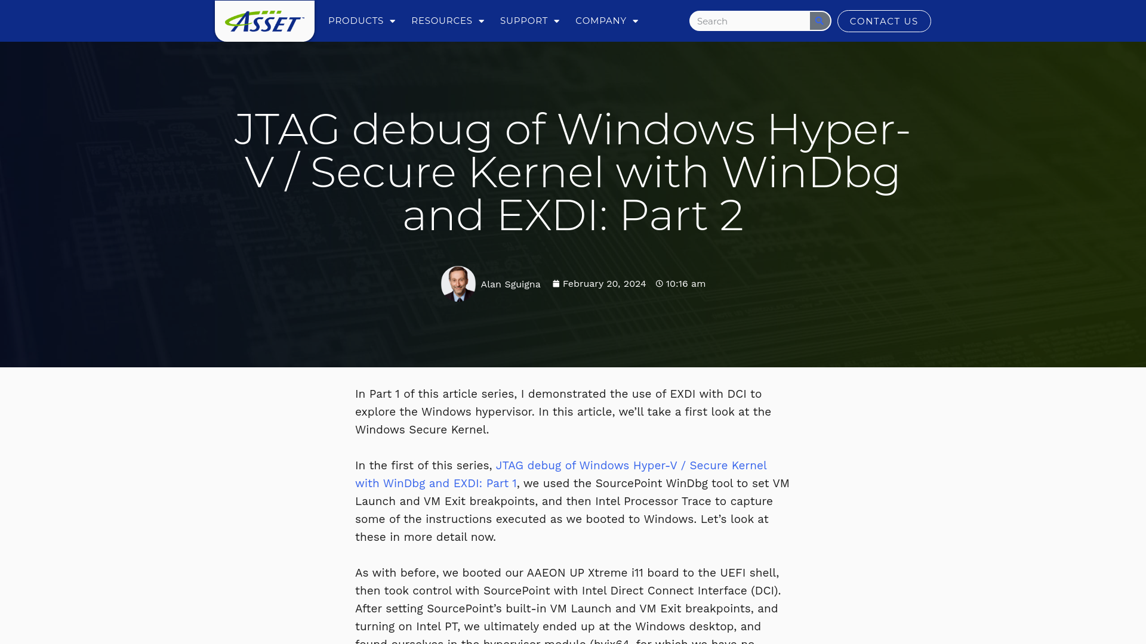Viewport: 1146px width, 644px height.
Task: Click the SUPPORT dropdown arrow
Action: pyautogui.click(x=556, y=20)
